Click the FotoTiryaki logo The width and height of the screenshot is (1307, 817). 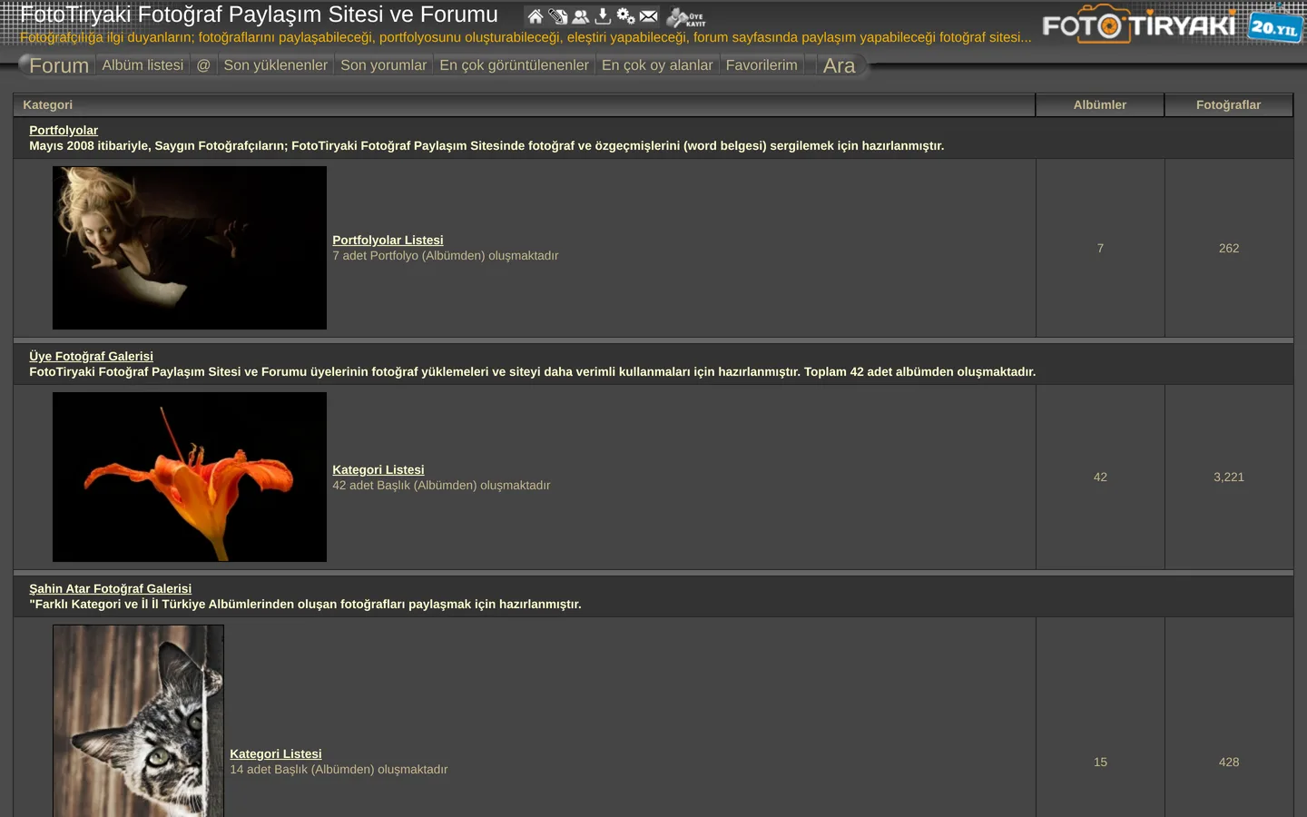(x=1139, y=25)
